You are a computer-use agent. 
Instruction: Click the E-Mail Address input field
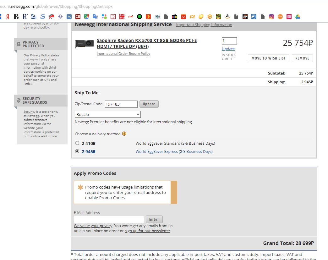click(109, 219)
